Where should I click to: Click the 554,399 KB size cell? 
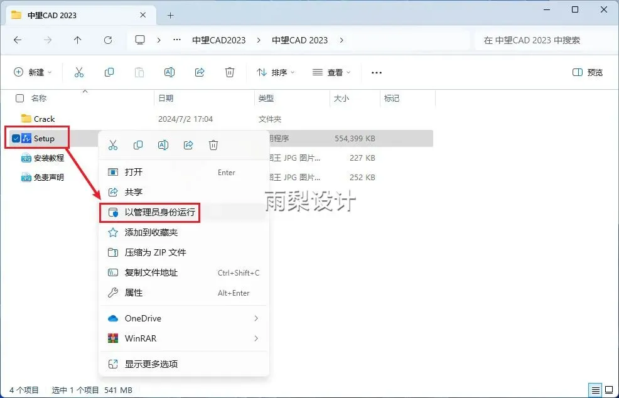tap(355, 139)
